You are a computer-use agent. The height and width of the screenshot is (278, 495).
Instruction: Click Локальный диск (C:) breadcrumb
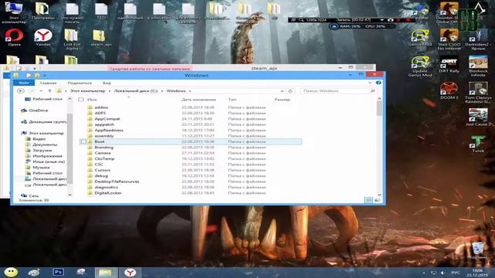[x=136, y=91]
